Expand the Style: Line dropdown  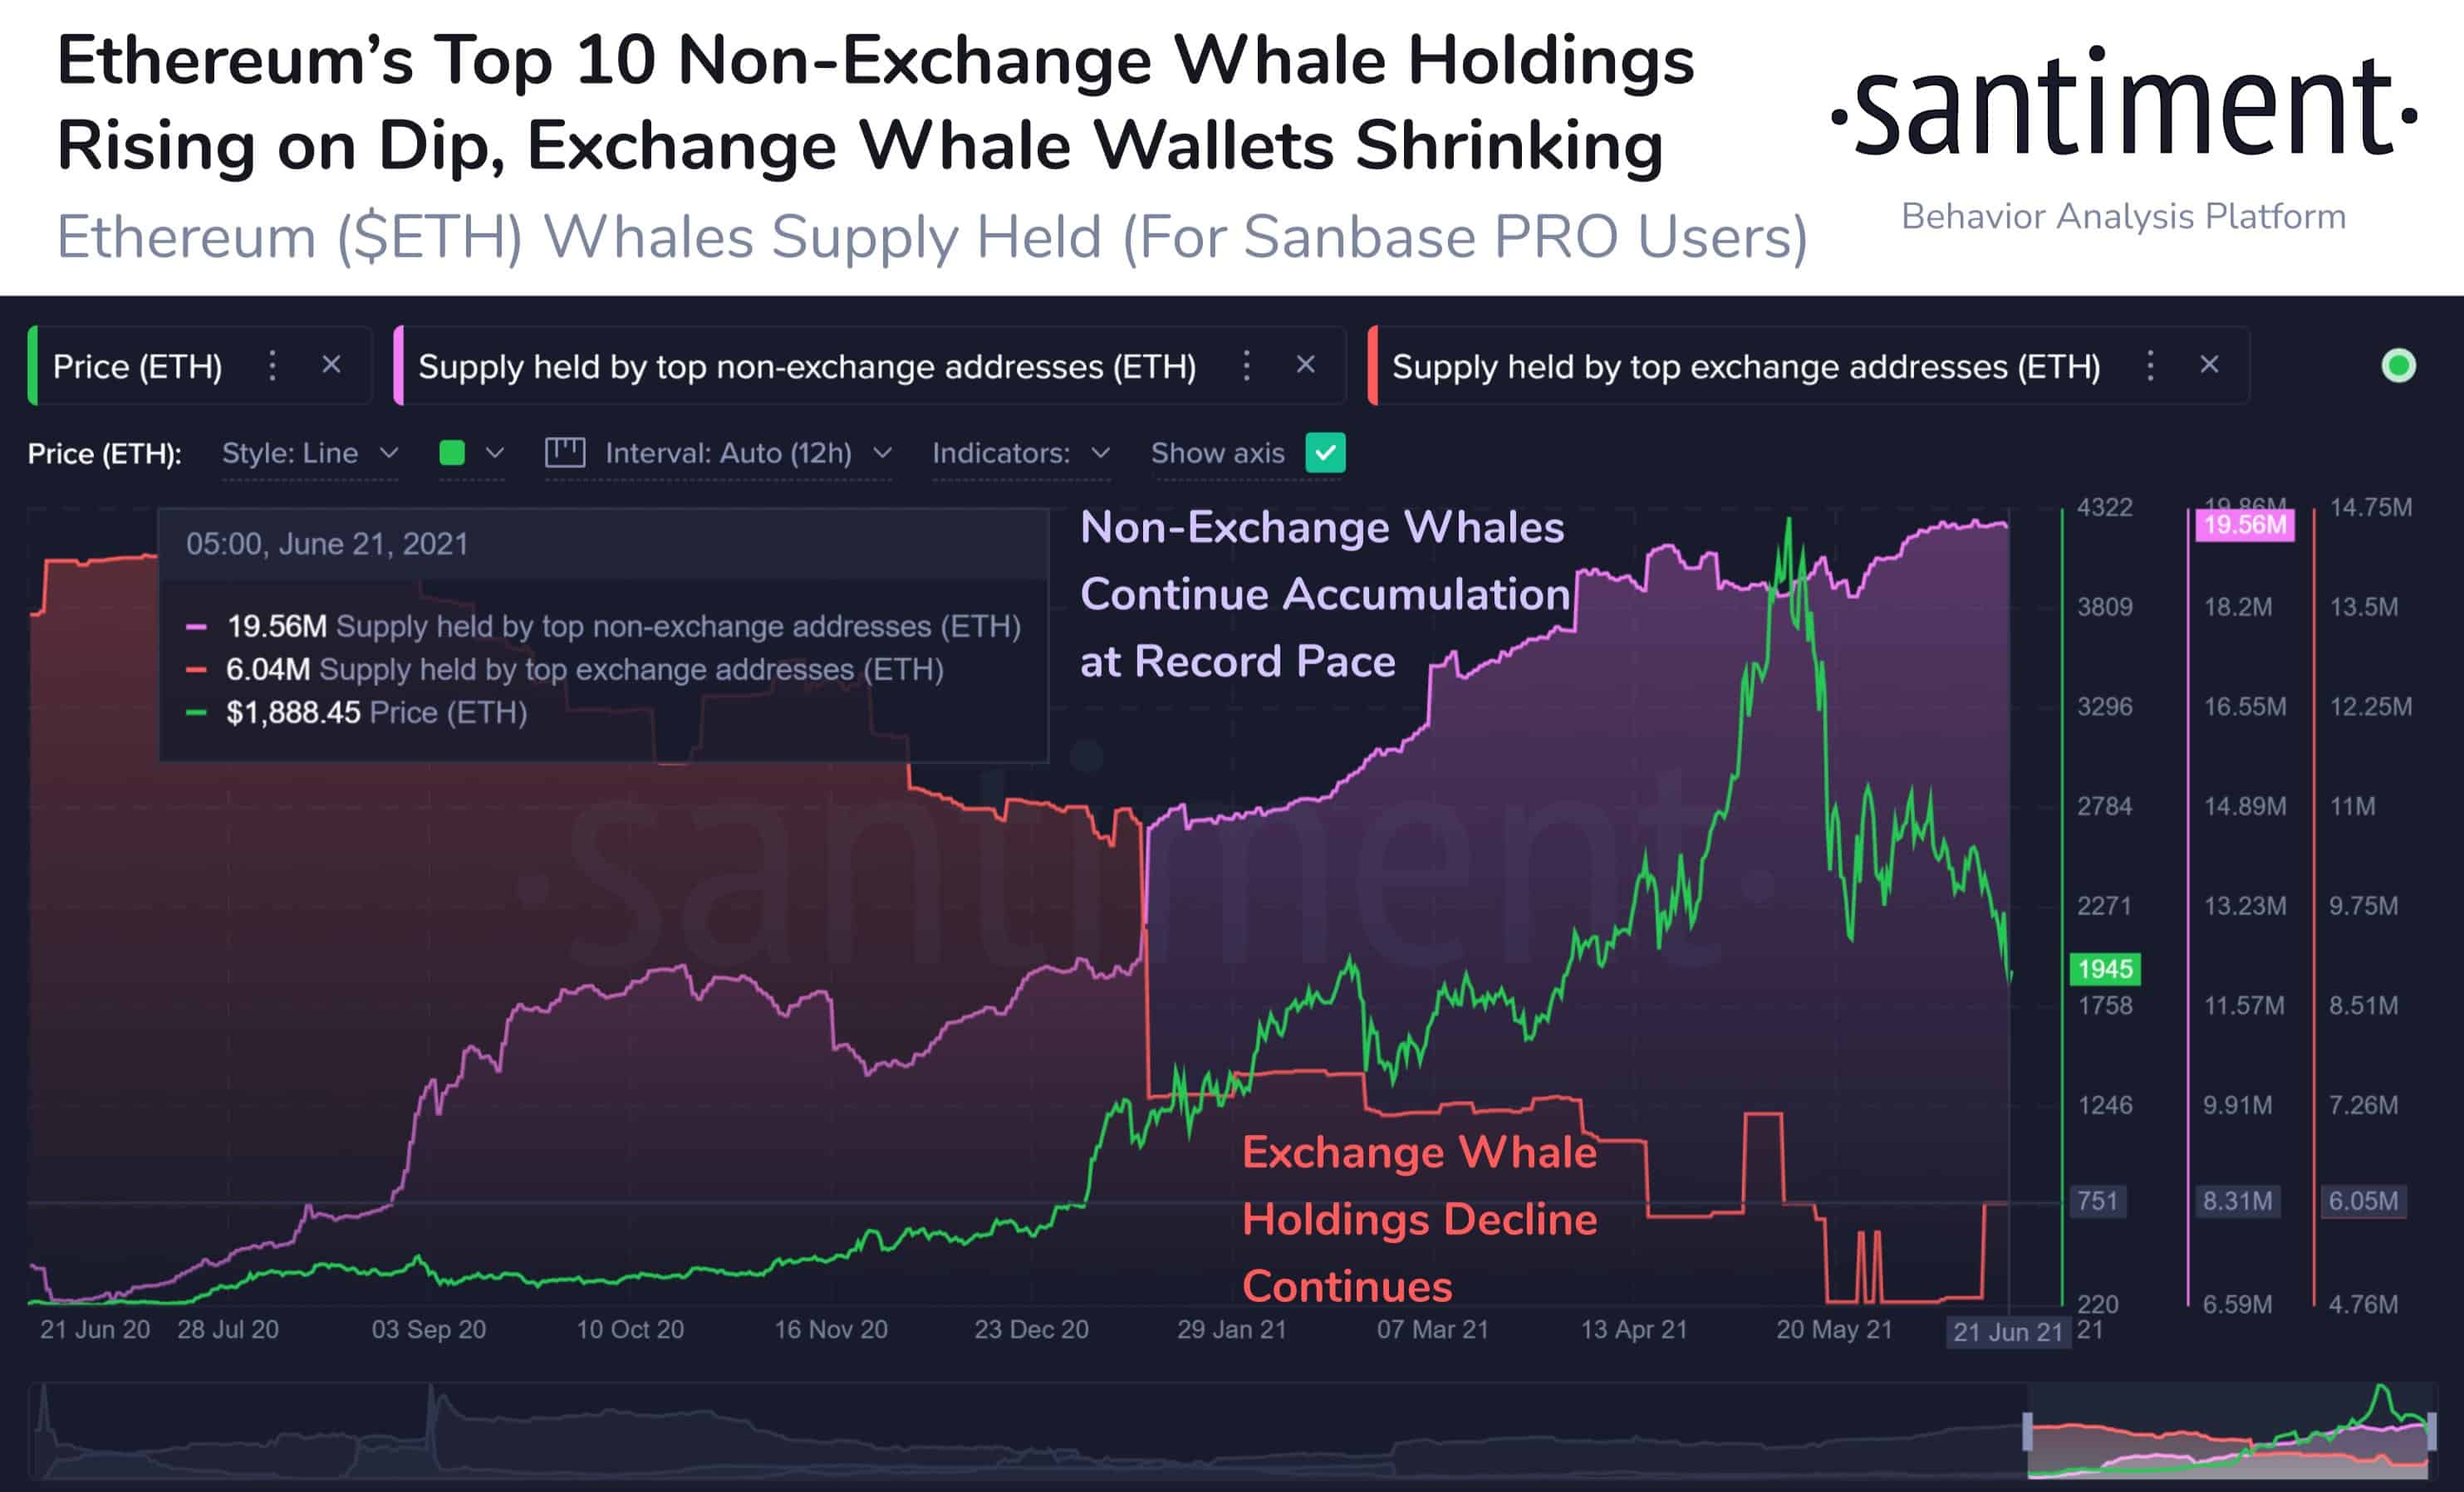pos(310,453)
